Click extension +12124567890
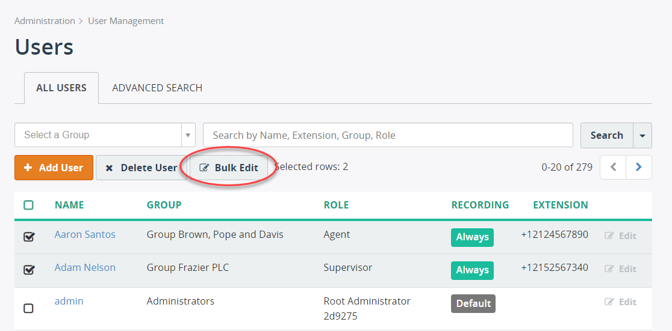 pyautogui.click(x=555, y=234)
